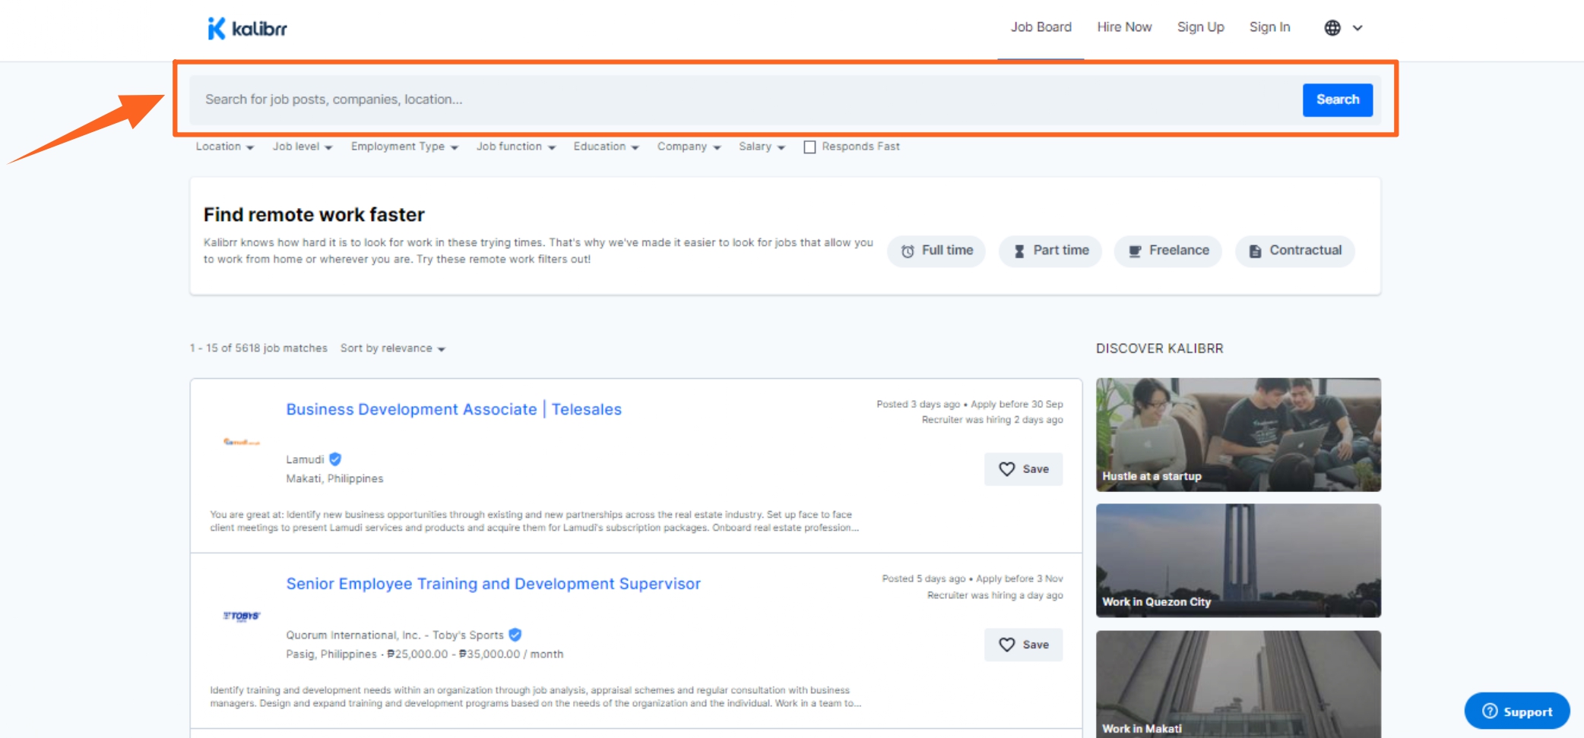Click Lamudi company logo

pos(242,442)
